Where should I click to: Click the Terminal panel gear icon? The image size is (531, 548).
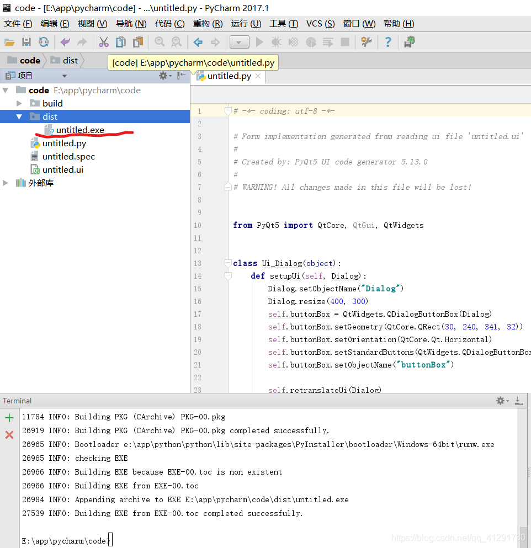click(500, 401)
